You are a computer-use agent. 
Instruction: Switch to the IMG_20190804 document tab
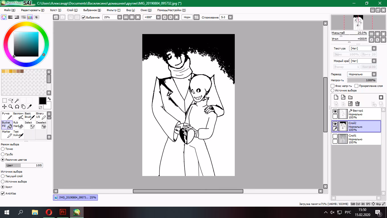75,197
